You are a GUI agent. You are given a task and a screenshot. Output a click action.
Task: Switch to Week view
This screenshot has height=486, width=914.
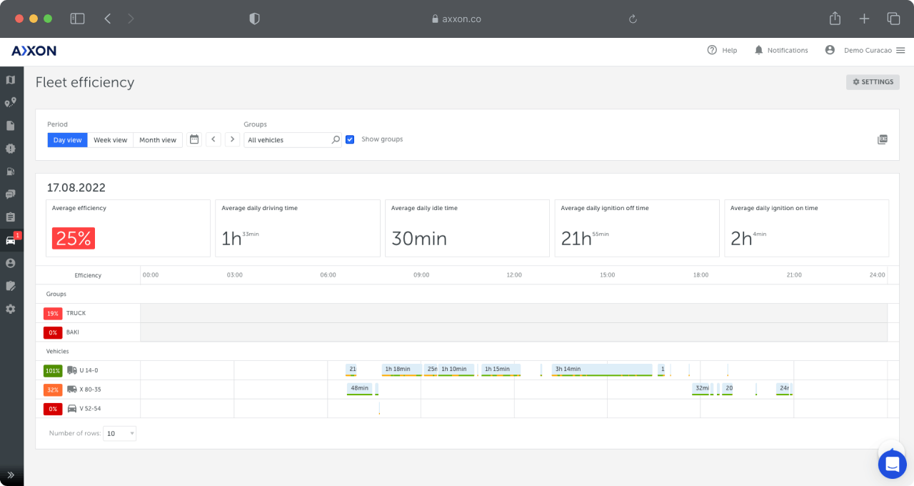(110, 140)
